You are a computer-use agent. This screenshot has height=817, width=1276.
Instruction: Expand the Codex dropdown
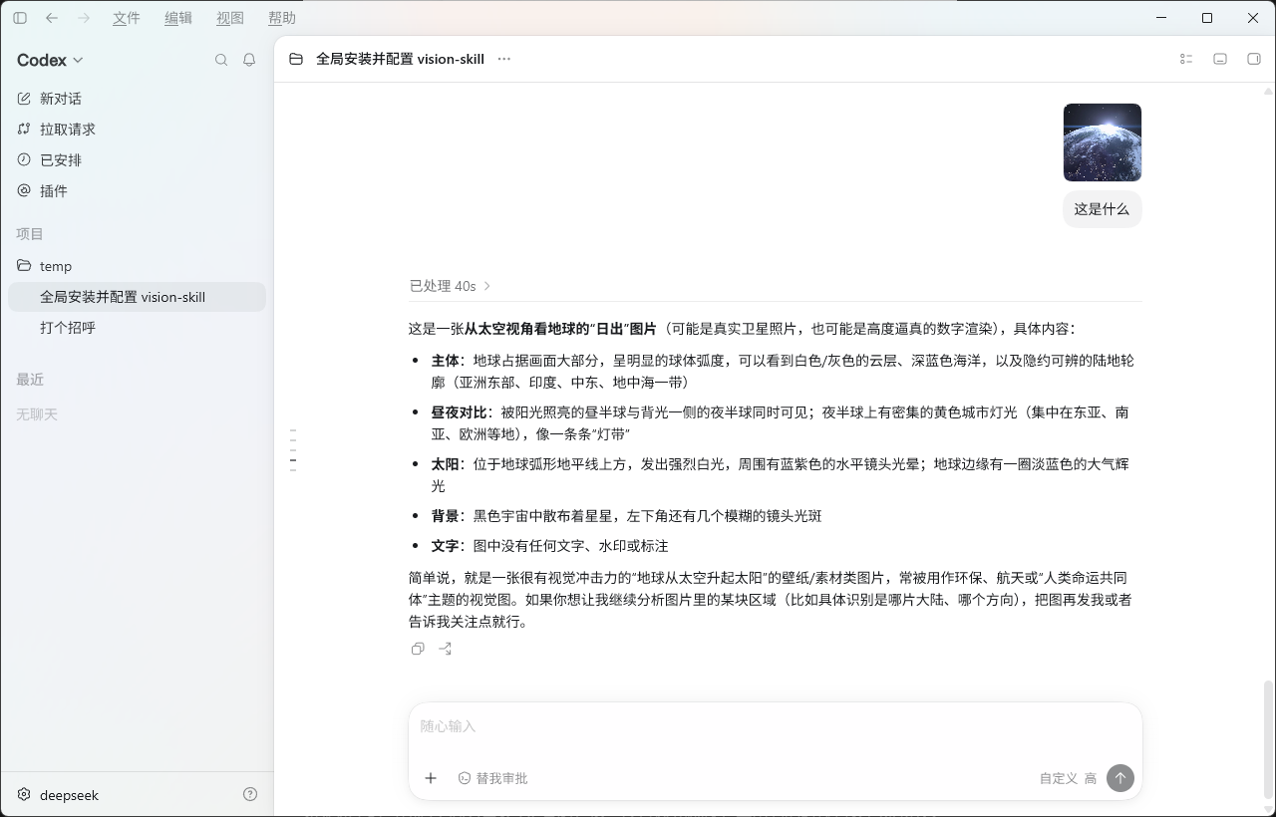tap(50, 60)
